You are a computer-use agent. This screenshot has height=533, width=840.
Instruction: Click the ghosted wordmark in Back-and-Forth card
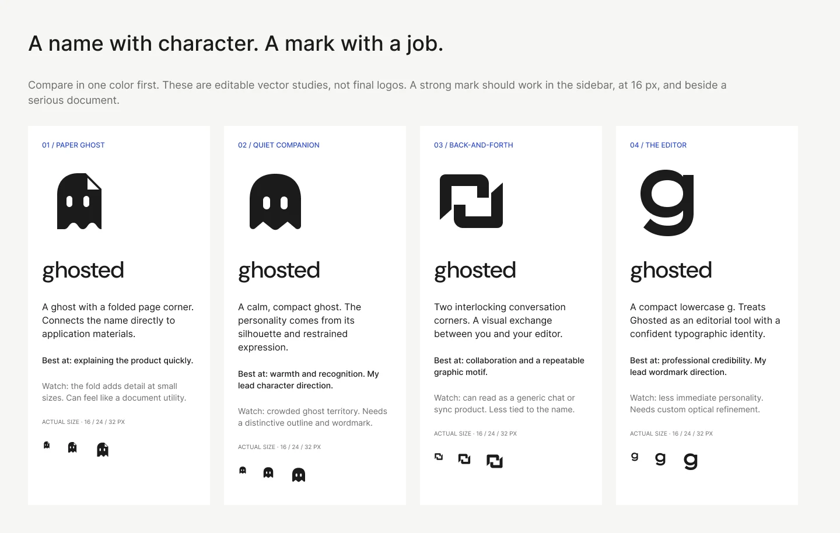pyautogui.click(x=475, y=271)
